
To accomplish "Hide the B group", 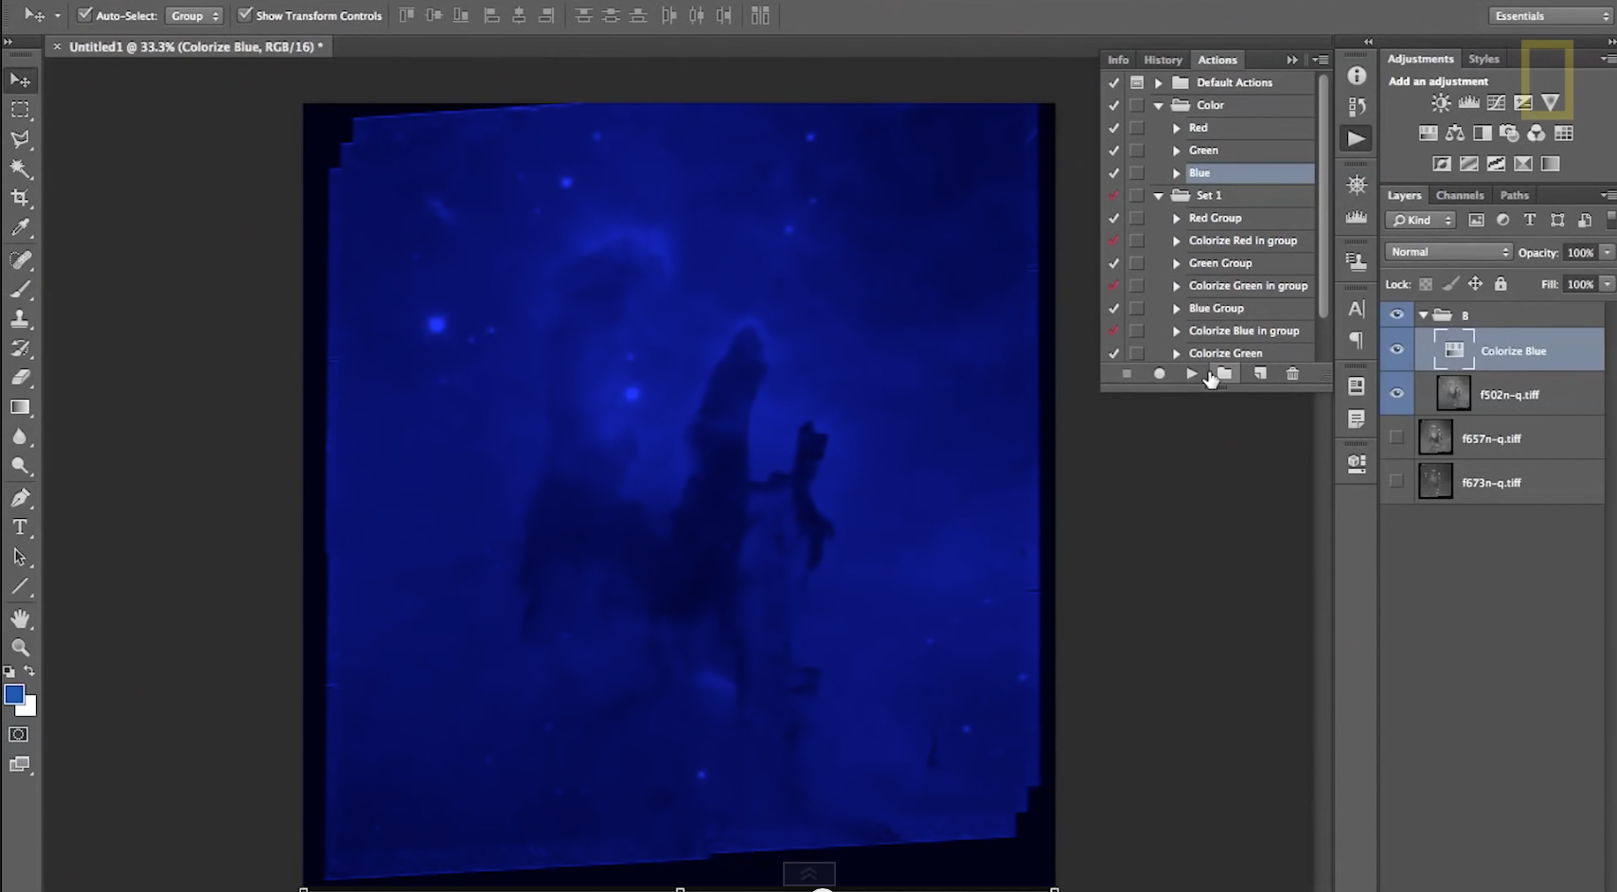I will pyautogui.click(x=1396, y=314).
